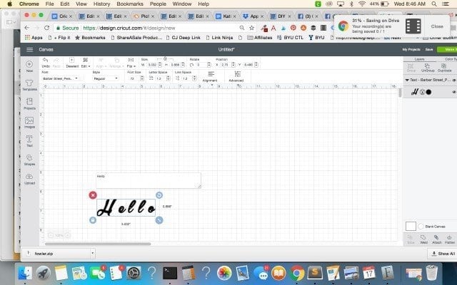Open Shapes from the left sidebar

pyautogui.click(x=29, y=160)
